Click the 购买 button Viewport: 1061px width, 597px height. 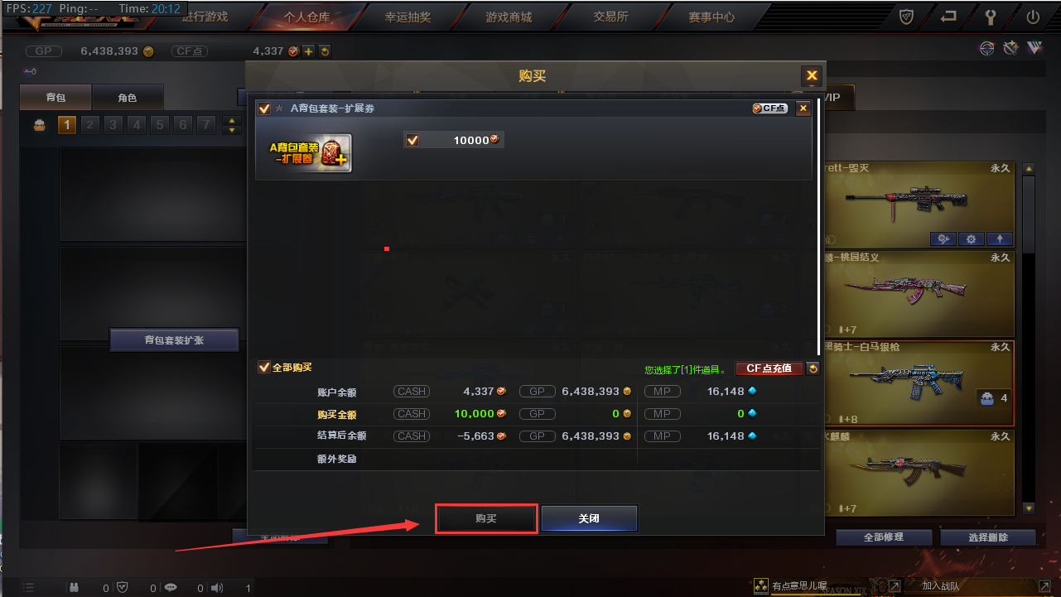[x=486, y=518]
